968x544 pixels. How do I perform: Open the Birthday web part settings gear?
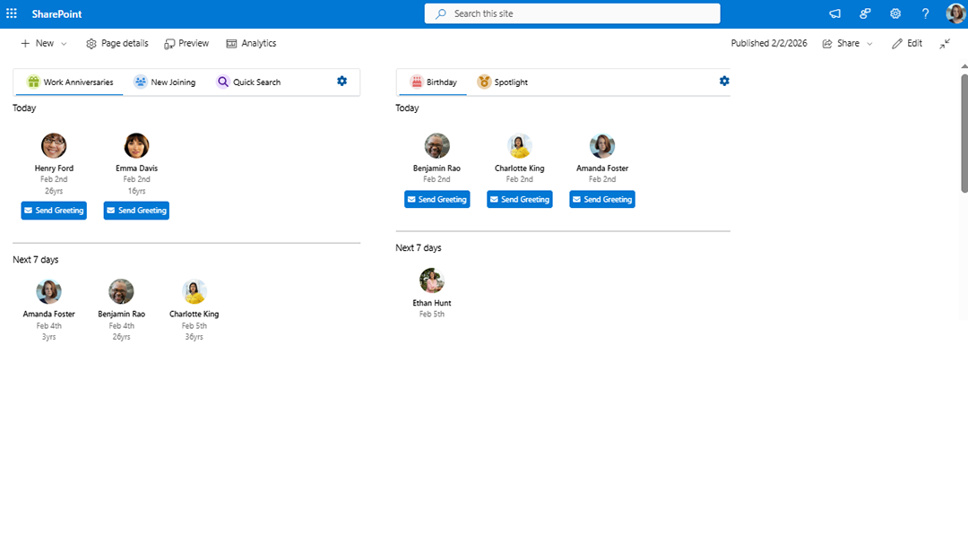coord(724,81)
